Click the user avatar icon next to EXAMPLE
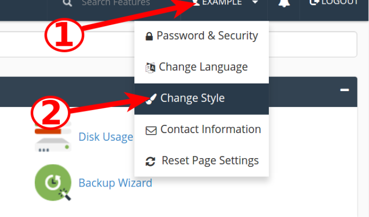 click(x=196, y=2)
